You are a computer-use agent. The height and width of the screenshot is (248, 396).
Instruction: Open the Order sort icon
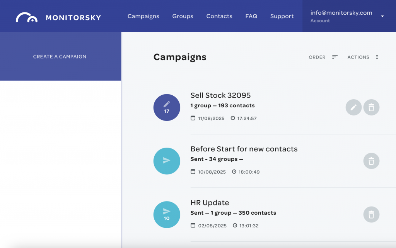click(335, 57)
